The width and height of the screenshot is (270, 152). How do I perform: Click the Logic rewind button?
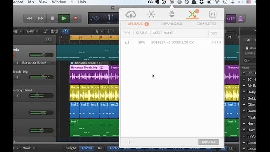pyautogui.click(x=29, y=19)
